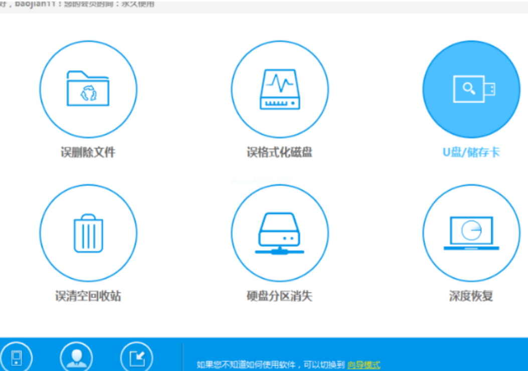
Task: Click the import arrow icon in bottom bar
Action: tap(136, 357)
